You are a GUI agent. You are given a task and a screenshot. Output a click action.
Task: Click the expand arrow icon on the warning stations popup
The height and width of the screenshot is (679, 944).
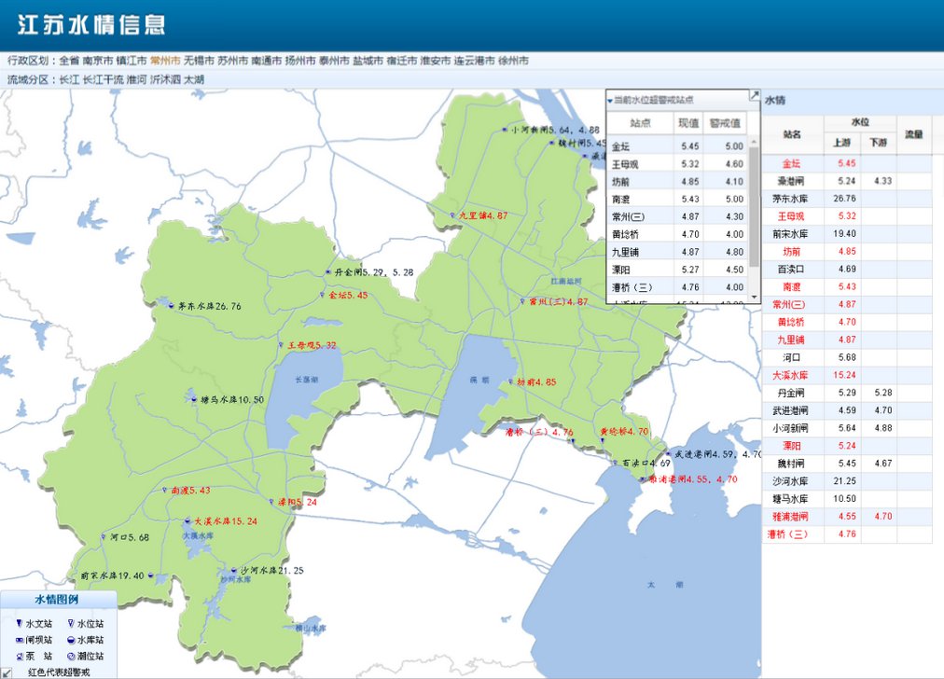pos(754,96)
